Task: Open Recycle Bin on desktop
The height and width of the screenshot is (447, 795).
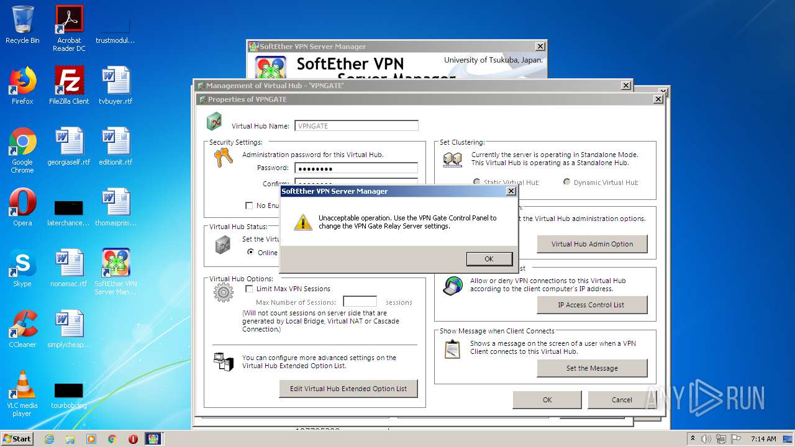Action: click(22, 25)
